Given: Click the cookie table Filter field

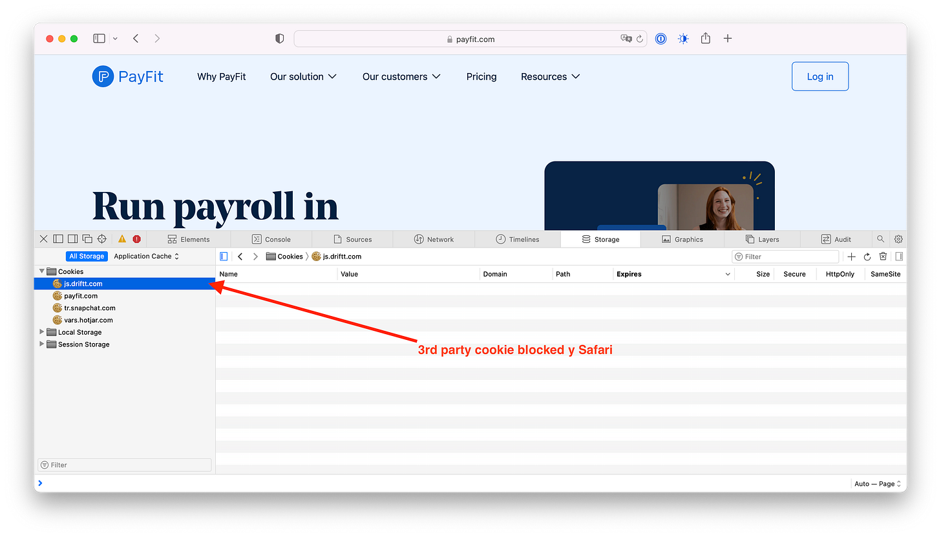Looking at the screenshot, I should [x=785, y=257].
